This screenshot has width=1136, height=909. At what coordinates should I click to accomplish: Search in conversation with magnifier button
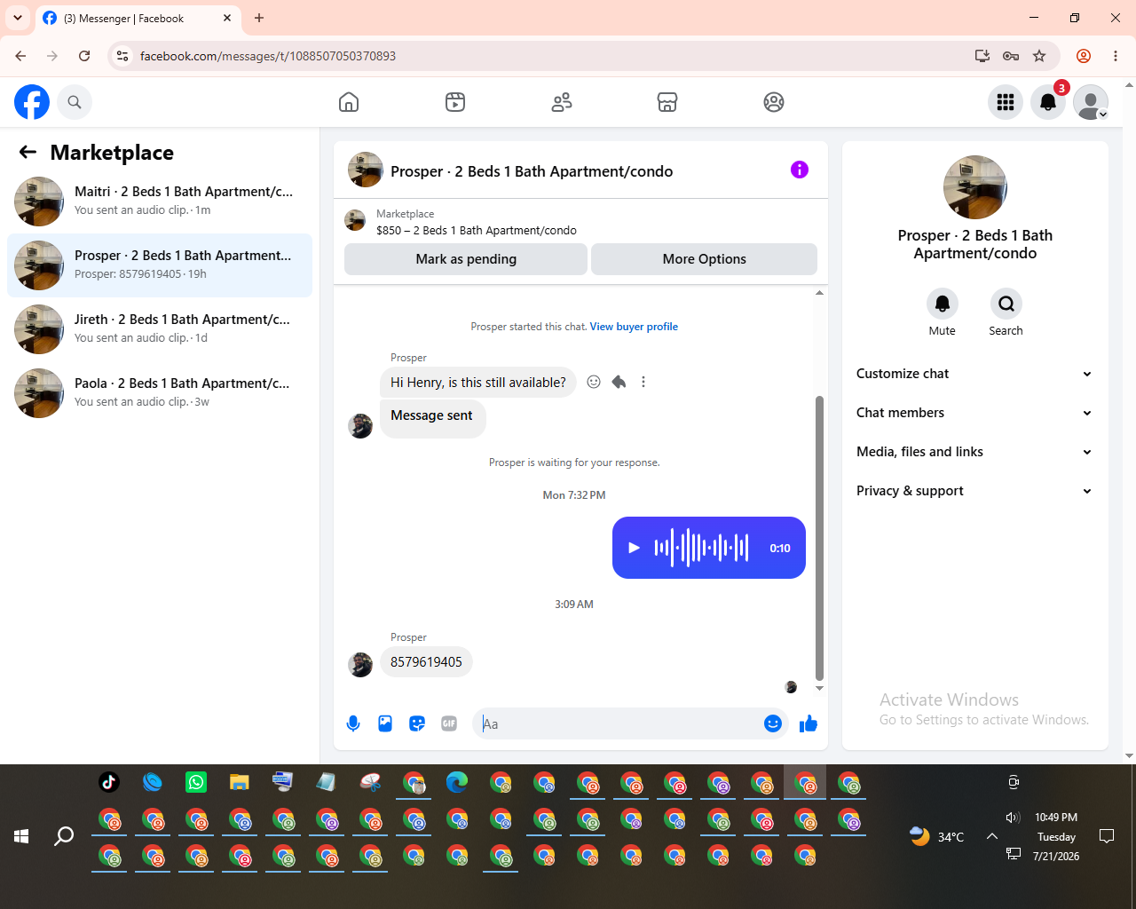[1006, 304]
